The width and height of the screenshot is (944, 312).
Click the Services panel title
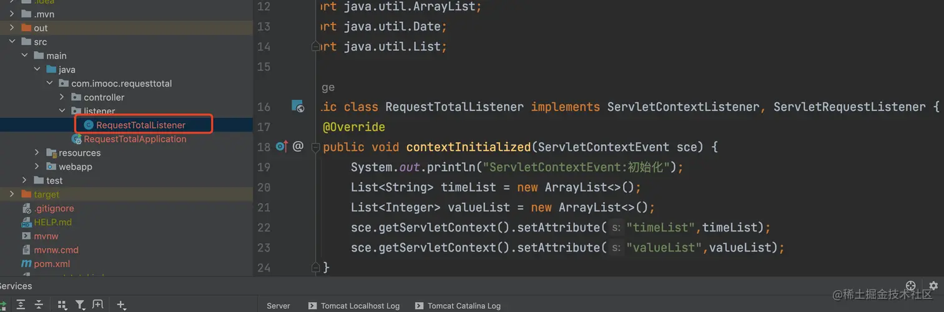(16, 286)
